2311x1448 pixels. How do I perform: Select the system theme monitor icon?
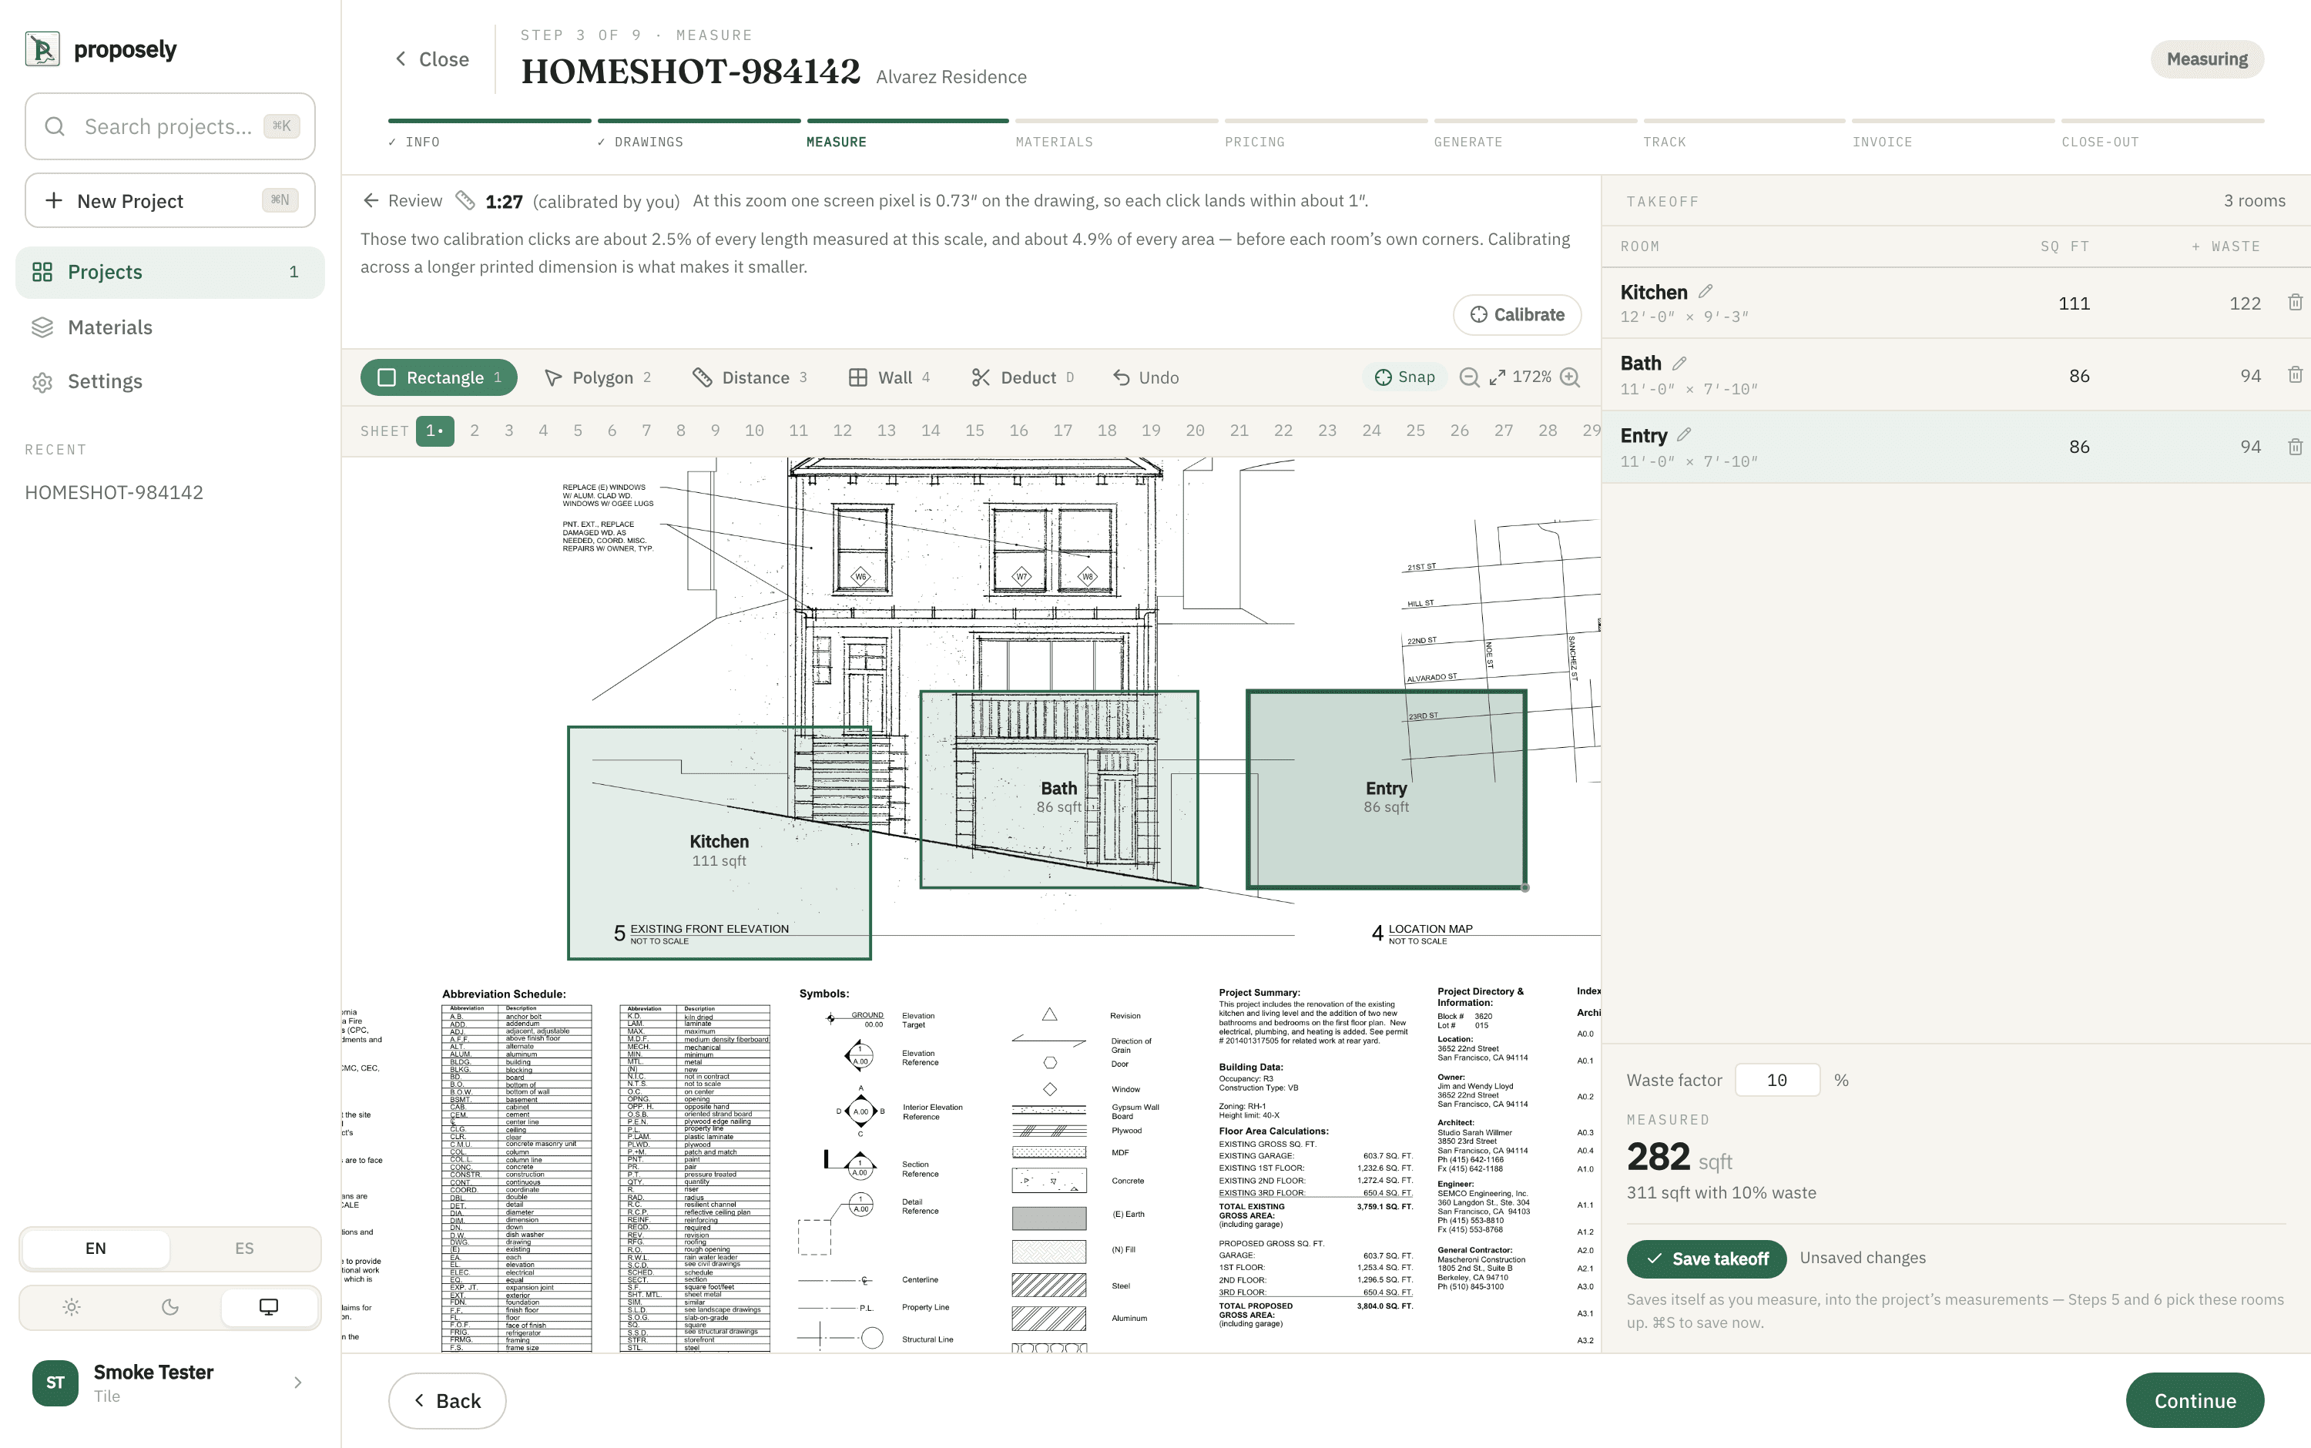(269, 1307)
